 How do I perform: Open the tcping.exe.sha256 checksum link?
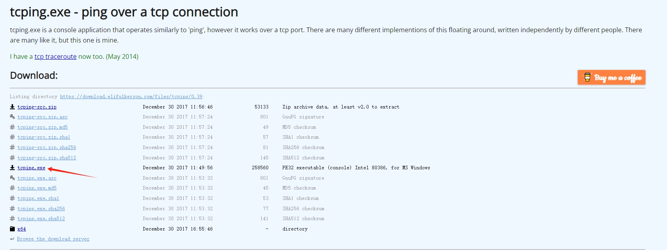[41, 209]
